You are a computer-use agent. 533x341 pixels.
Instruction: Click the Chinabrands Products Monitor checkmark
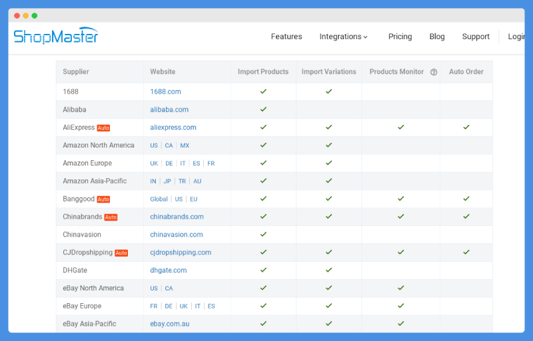point(401,216)
